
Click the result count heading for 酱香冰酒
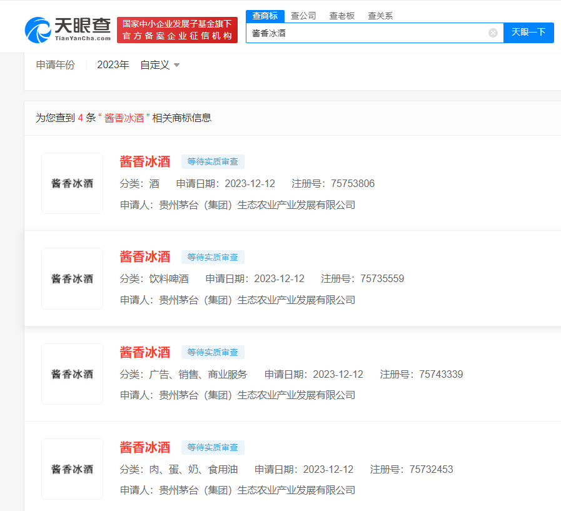point(123,118)
